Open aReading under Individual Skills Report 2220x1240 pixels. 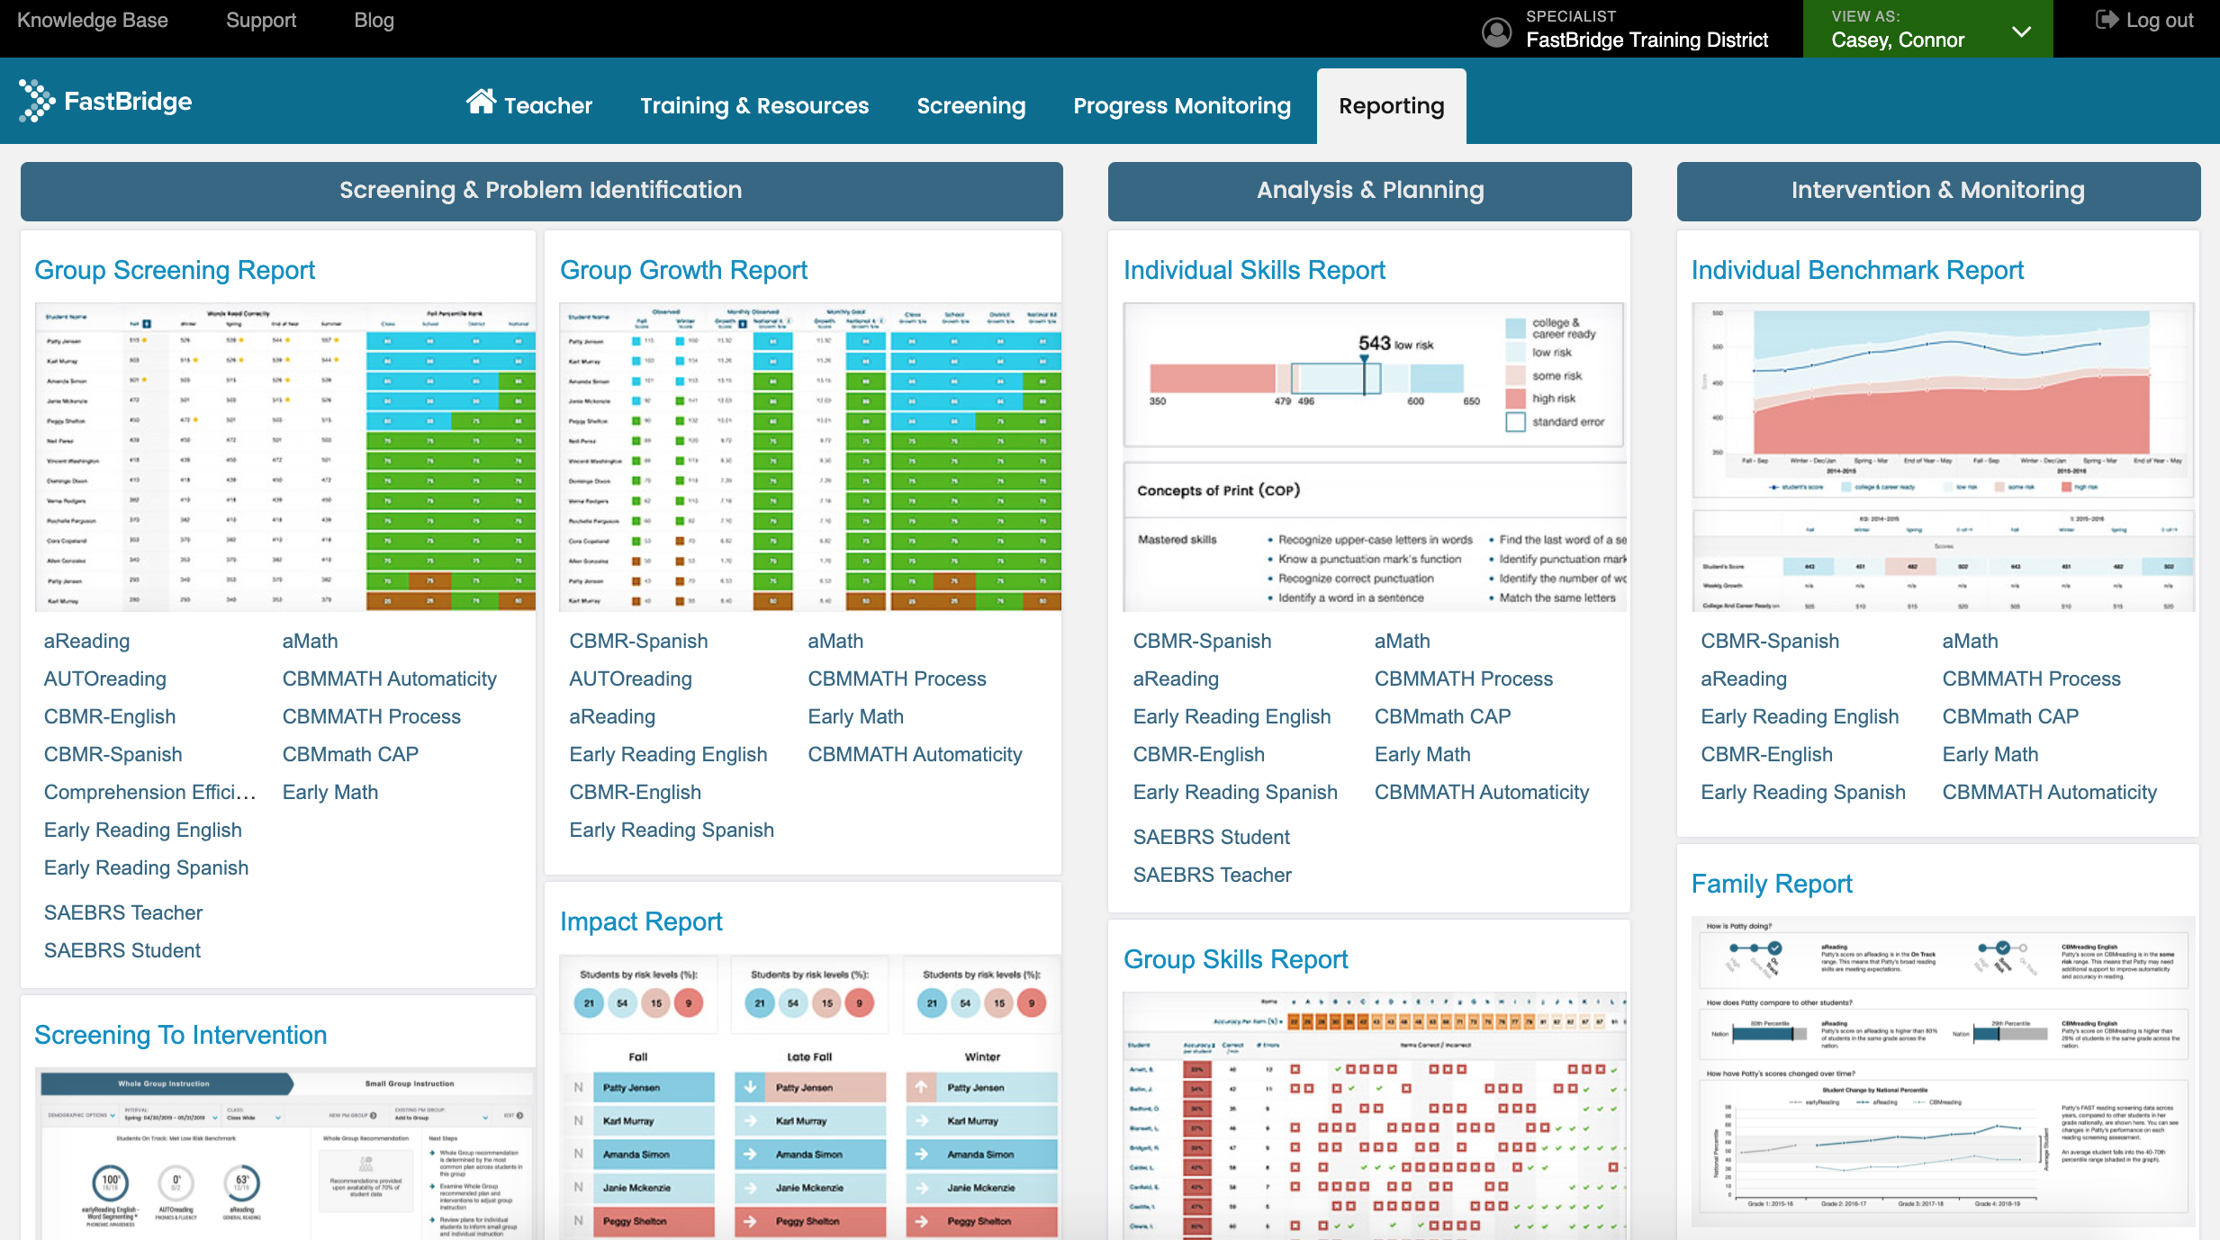click(x=1176, y=679)
